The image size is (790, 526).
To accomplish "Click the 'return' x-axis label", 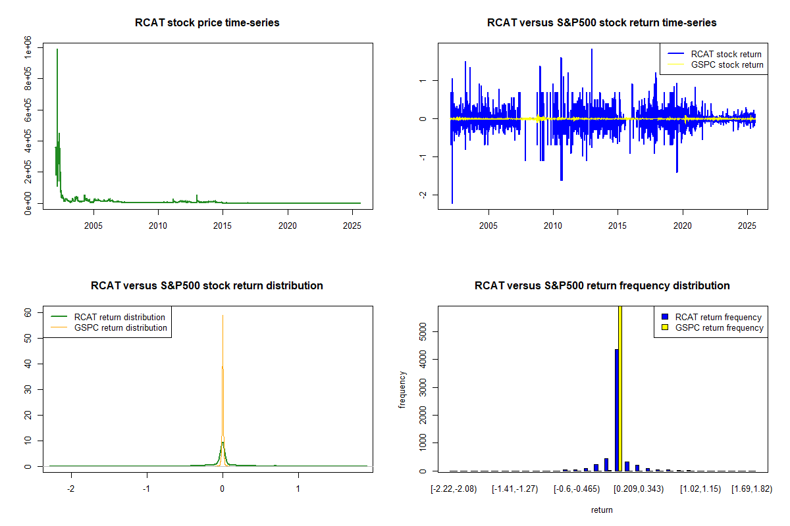I will point(602,510).
